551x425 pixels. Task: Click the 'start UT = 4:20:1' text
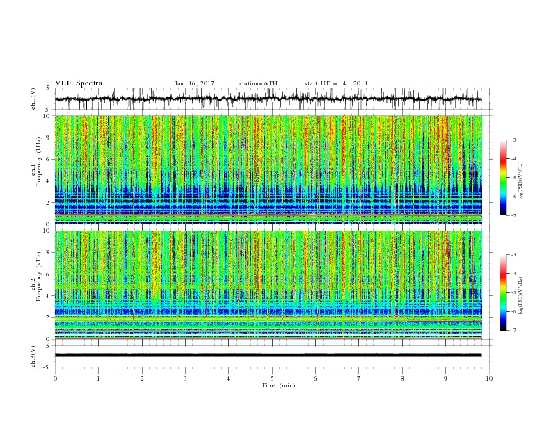point(336,83)
